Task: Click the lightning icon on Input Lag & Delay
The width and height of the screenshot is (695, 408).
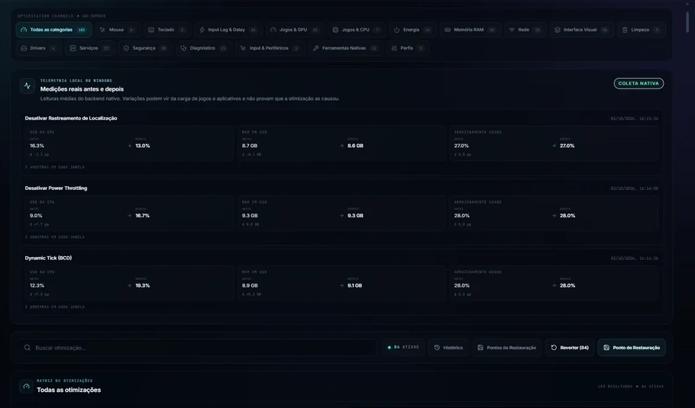Action: pyautogui.click(x=202, y=30)
